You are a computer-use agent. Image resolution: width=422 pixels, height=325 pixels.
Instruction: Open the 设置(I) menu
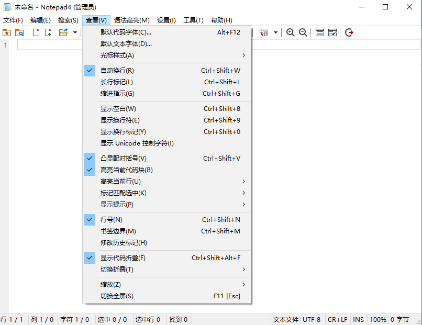click(166, 20)
